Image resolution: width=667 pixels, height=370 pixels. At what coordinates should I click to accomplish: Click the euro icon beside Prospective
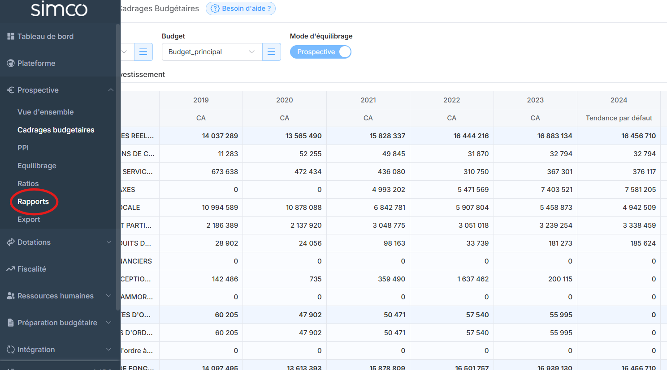pos(11,90)
